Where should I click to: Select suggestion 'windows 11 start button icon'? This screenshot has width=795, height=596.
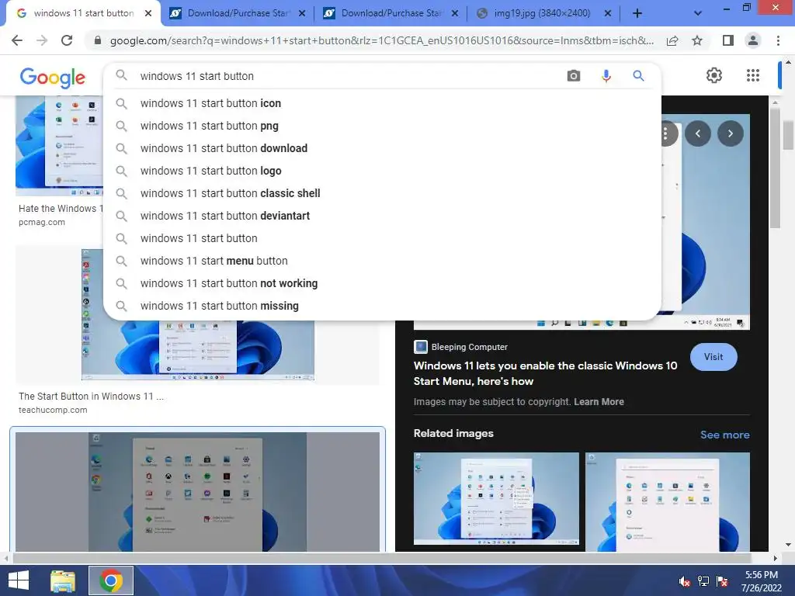pos(382,103)
